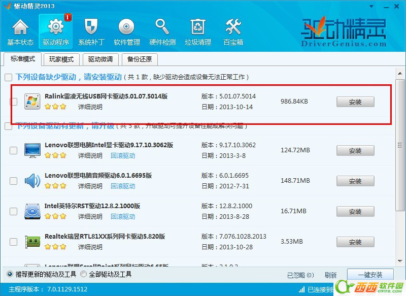This screenshot has height=296, width=406.
Task: Check the 下列设备驱动有更新 section checkbox
Action: coord(8,126)
